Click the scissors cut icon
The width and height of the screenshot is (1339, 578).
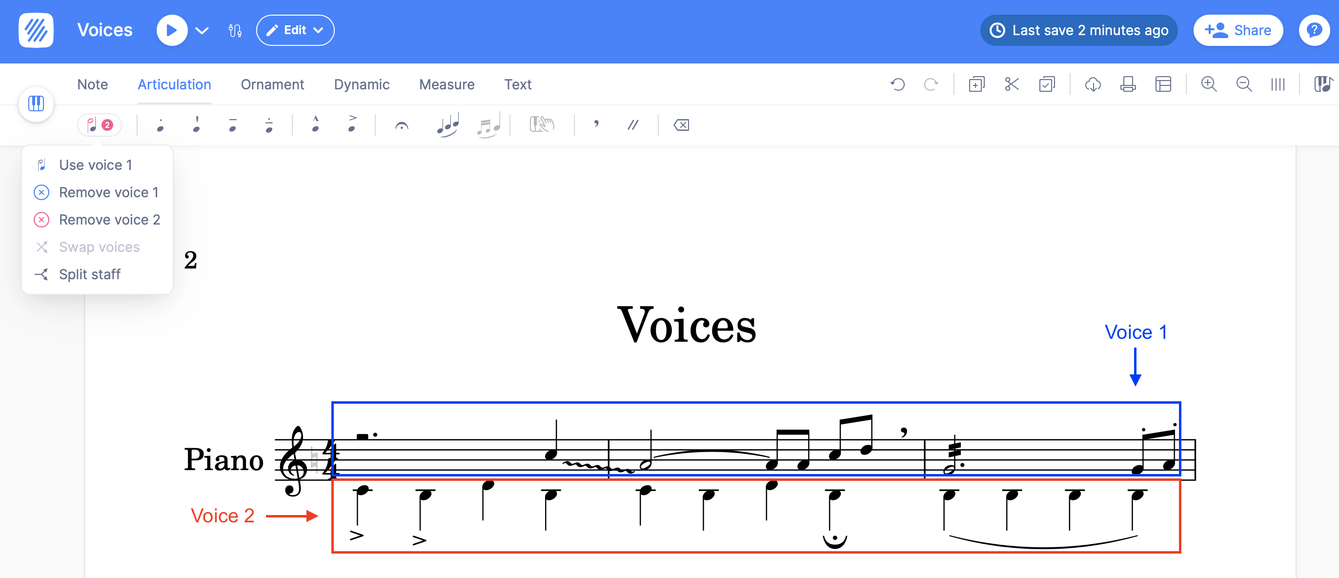coord(1011,84)
